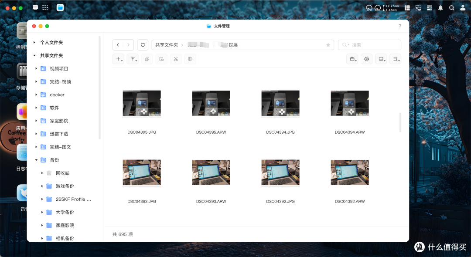Open the 视频项目 shared folder
This screenshot has width=471, height=257.
[x=59, y=69]
